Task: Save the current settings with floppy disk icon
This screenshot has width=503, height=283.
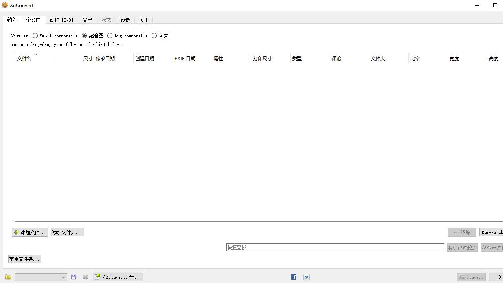Action: click(73, 277)
